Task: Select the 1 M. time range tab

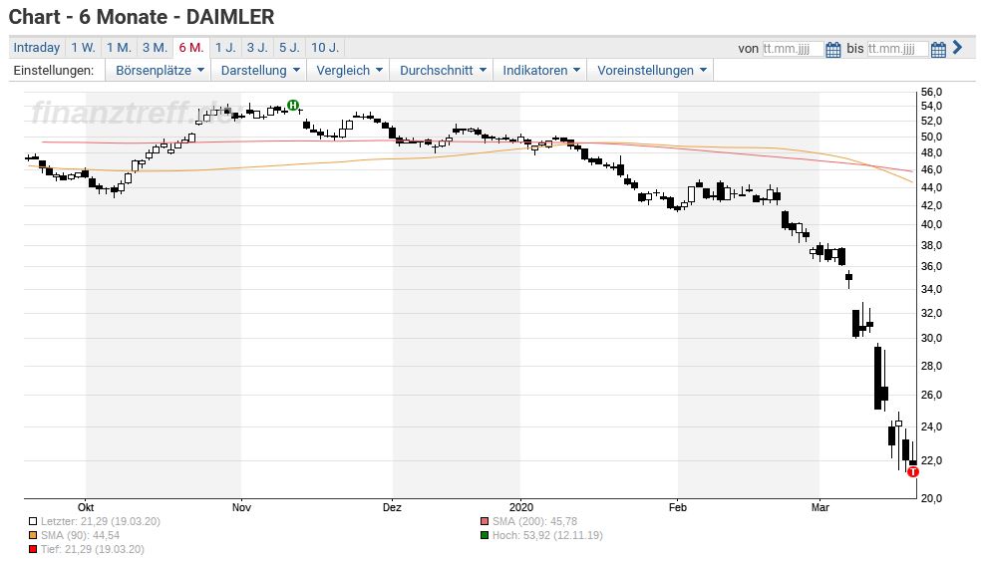Action: 119,48
